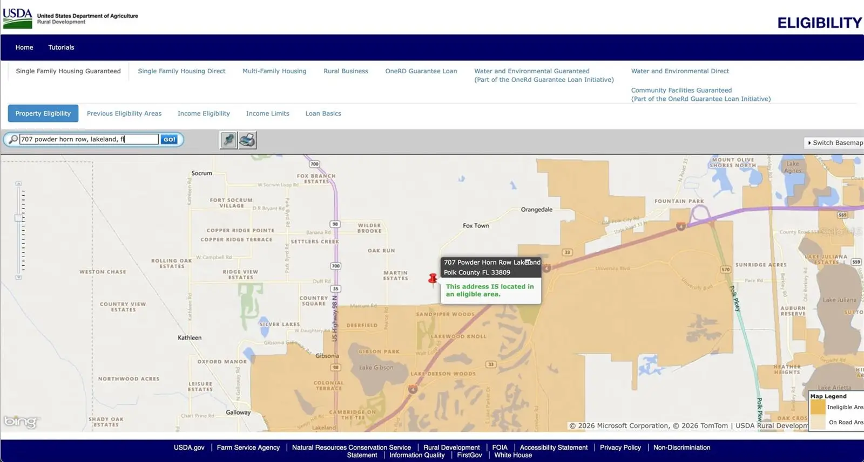Close the address info popup
This screenshot has width=864, height=462.
[x=528, y=262]
